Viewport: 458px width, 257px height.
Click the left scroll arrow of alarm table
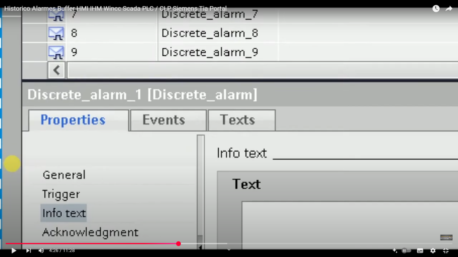pyautogui.click(x=56, y=70)
